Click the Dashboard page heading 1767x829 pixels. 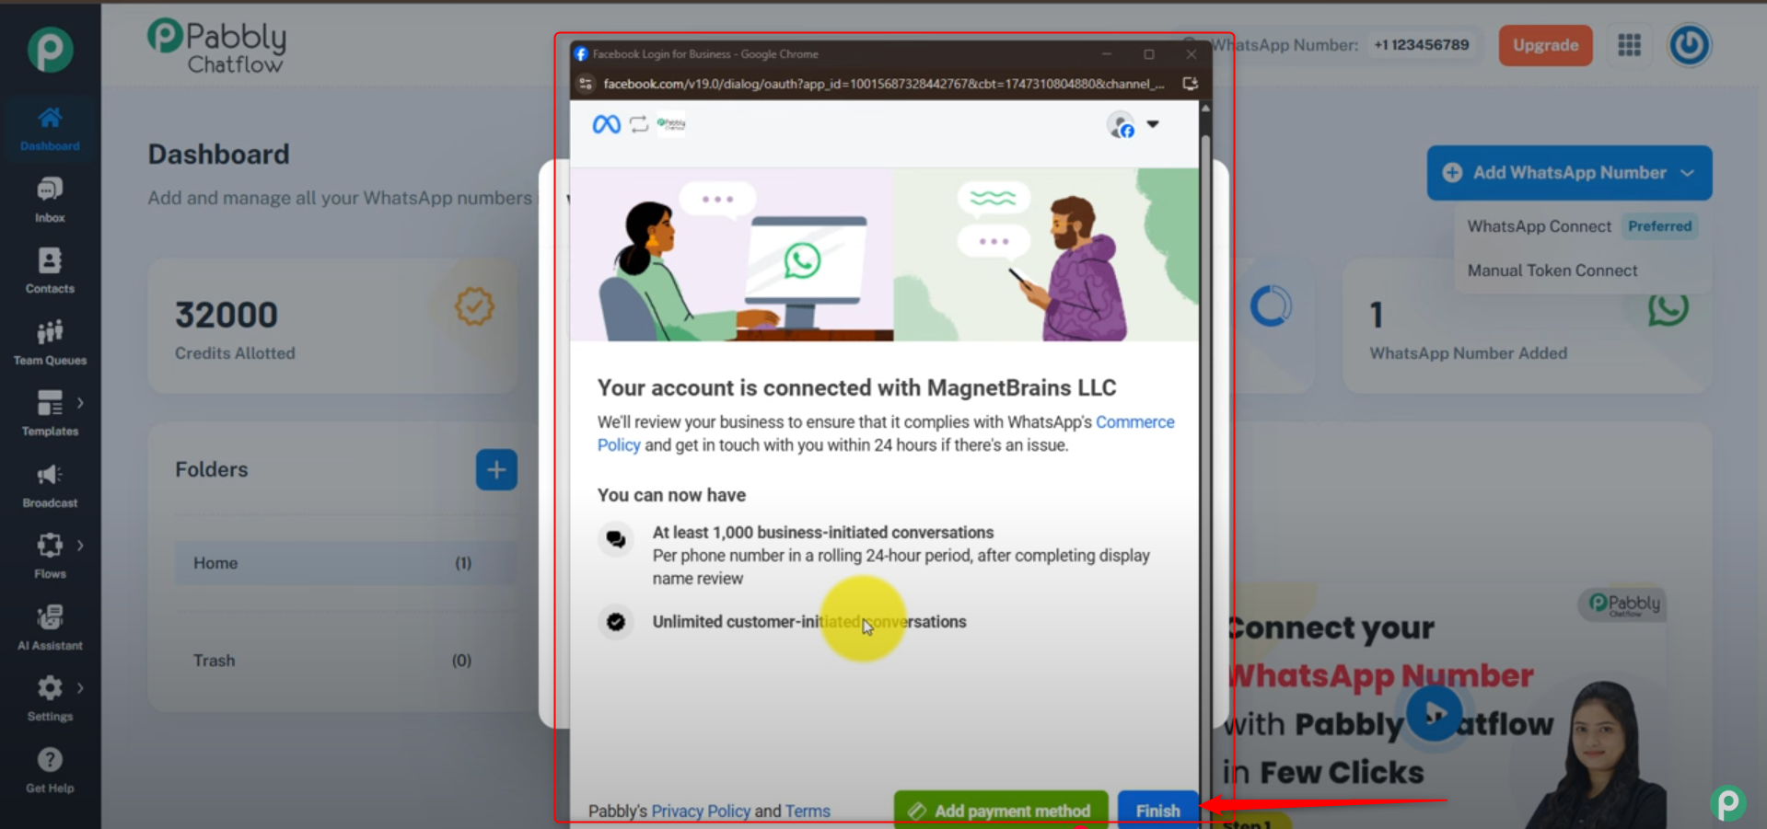point(218,155)
